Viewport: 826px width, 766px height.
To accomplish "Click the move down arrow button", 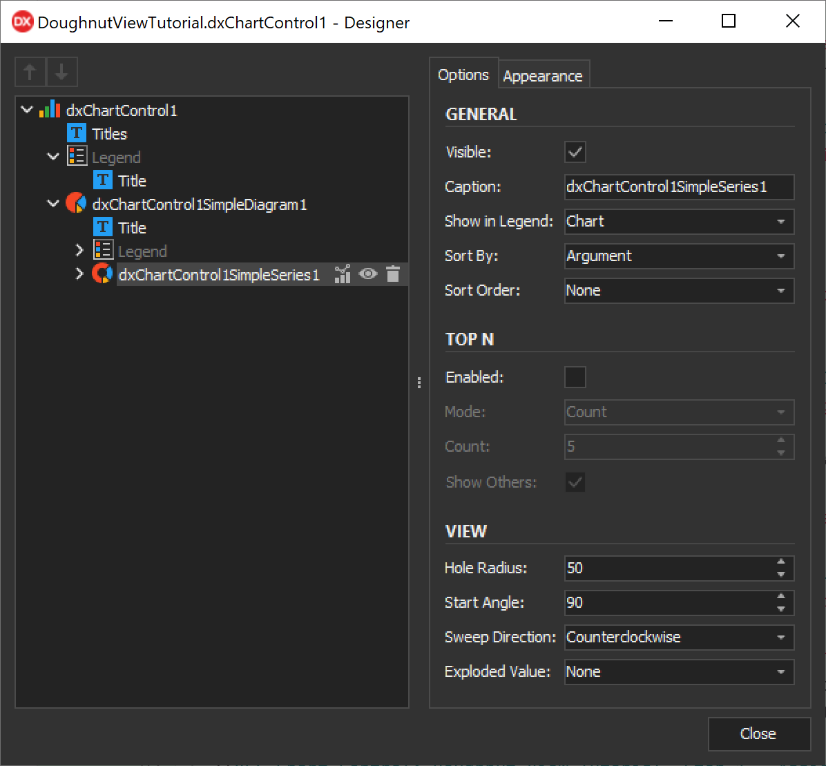I will tap(62, 72).
